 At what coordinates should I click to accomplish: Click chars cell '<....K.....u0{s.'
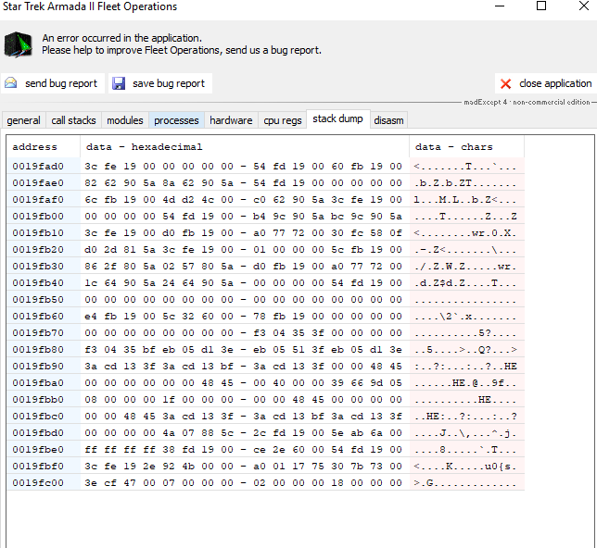[465, 467]
